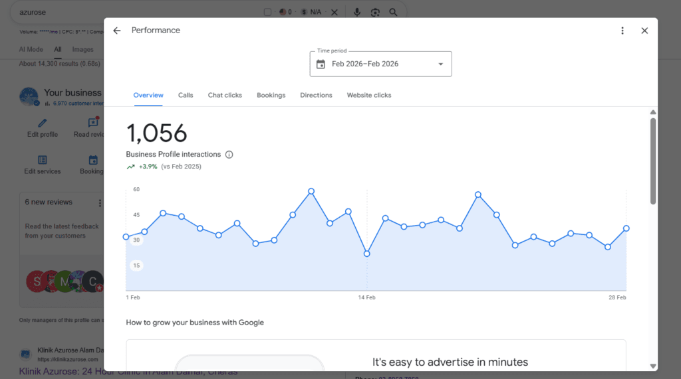Click the customer interactions link

(x=78, y=103)
